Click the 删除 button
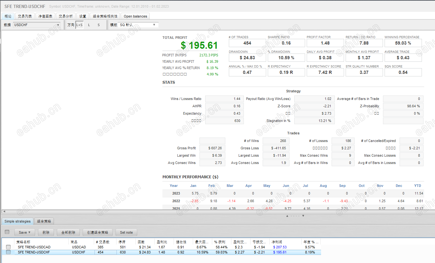The image size is (435, 263). pyautogui.click(x=46, y=232)
